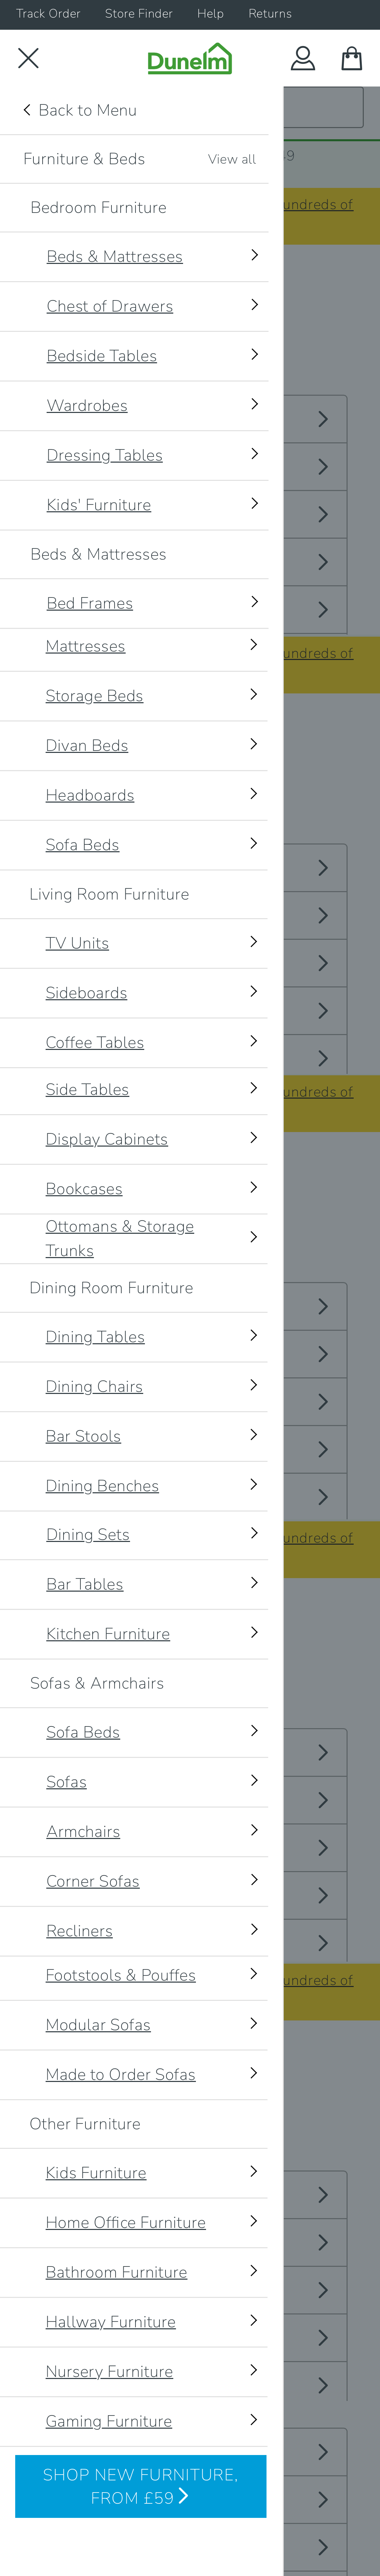Close the navigation menu with the X icon

(x=28, y=58)
